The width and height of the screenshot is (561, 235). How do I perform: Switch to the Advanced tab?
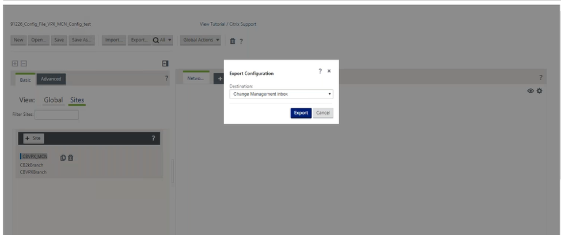pos(51,79)
